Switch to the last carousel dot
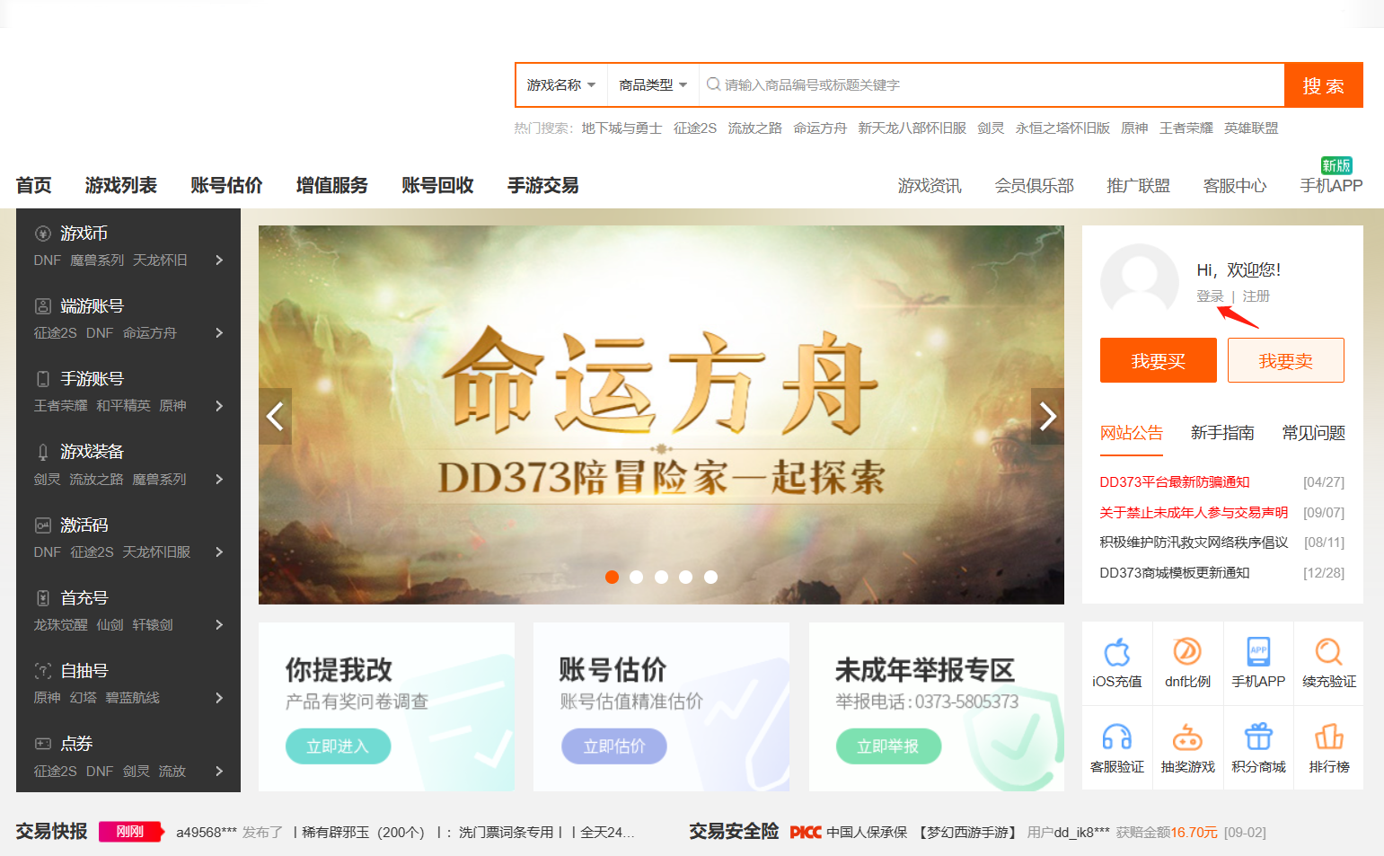This screenshot has height=856, width=1384. click(710, 578)
